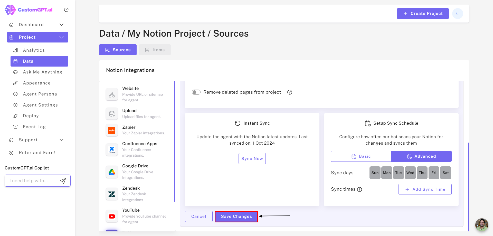The width and height of the screenshot is (493, 236).
Task: Click the Zendesk logo icon
Action: (x=112, y=194)
